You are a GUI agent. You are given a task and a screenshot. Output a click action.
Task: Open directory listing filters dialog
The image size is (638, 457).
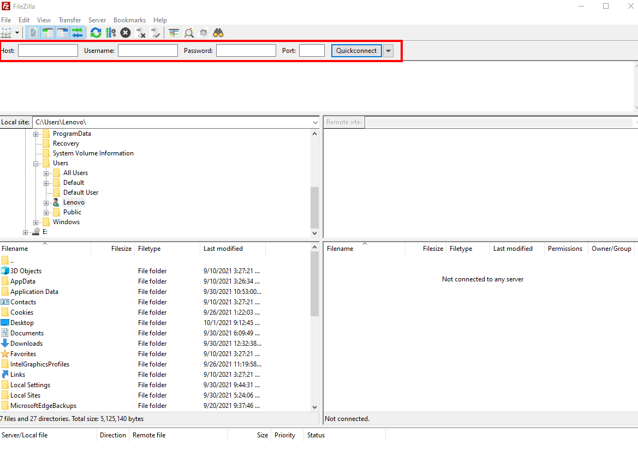(174, 33)
